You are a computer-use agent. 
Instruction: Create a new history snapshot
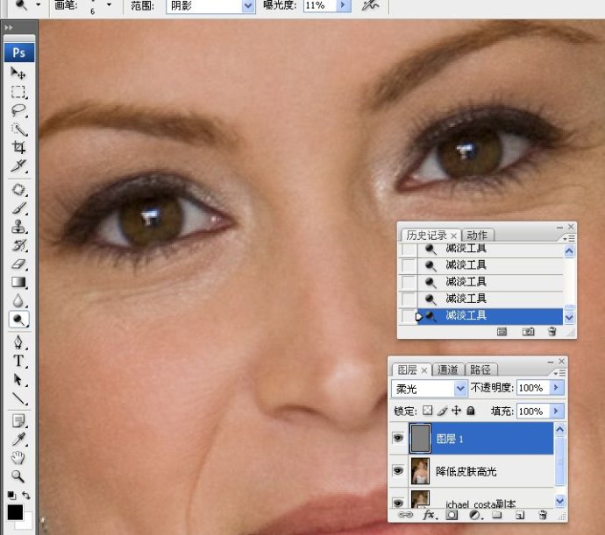pyautogui.click(x=528, y=332)
